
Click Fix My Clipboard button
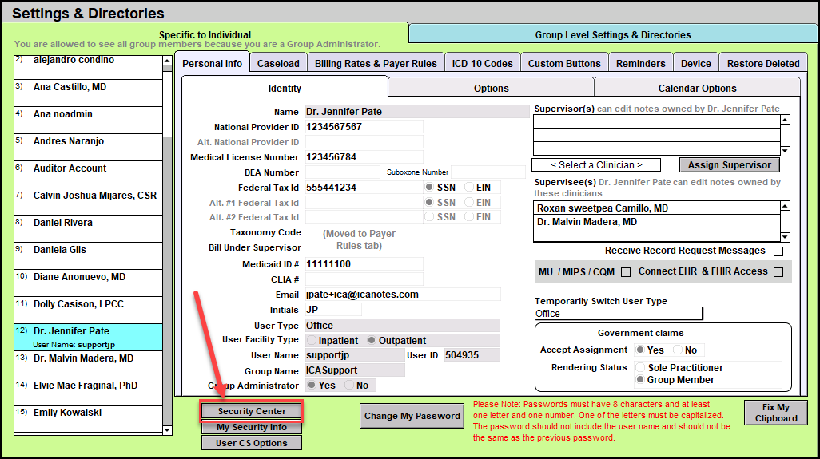pyautogui.click(x=775, y=412)
